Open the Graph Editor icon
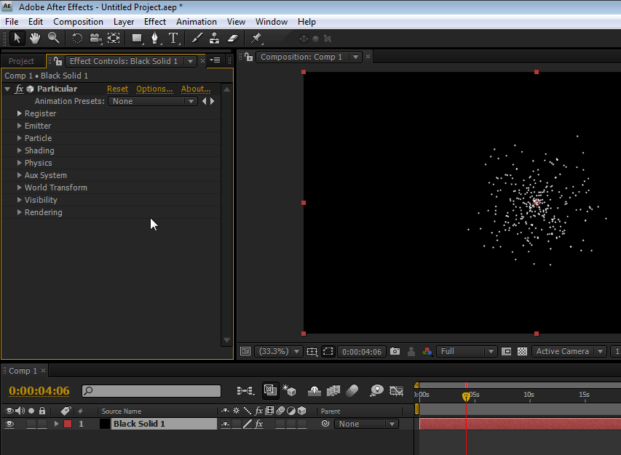Viewport: 621px width, 455px height. coord(397,391)
